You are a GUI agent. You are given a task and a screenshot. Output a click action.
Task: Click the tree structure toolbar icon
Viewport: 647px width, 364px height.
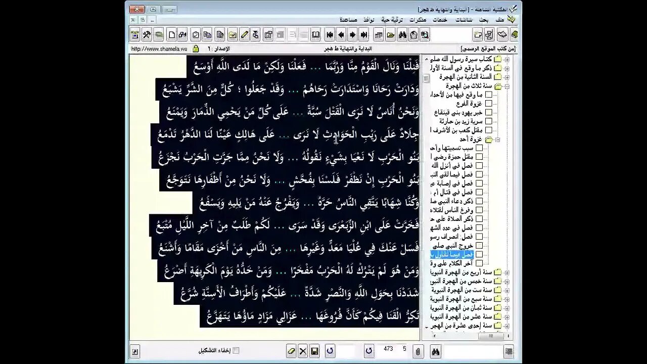click(489, 35)
